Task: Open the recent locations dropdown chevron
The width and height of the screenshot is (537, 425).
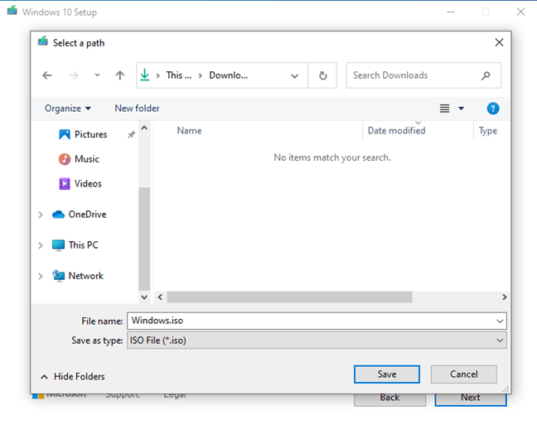Action: point(97,75)
